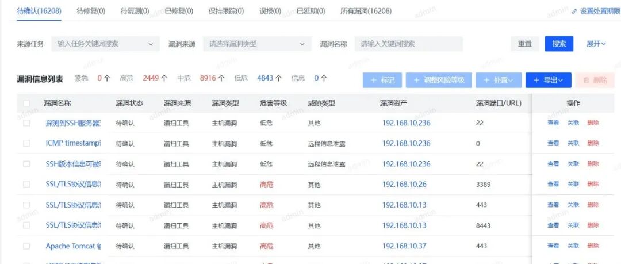Click port value 8443

[x=483, y=225]
